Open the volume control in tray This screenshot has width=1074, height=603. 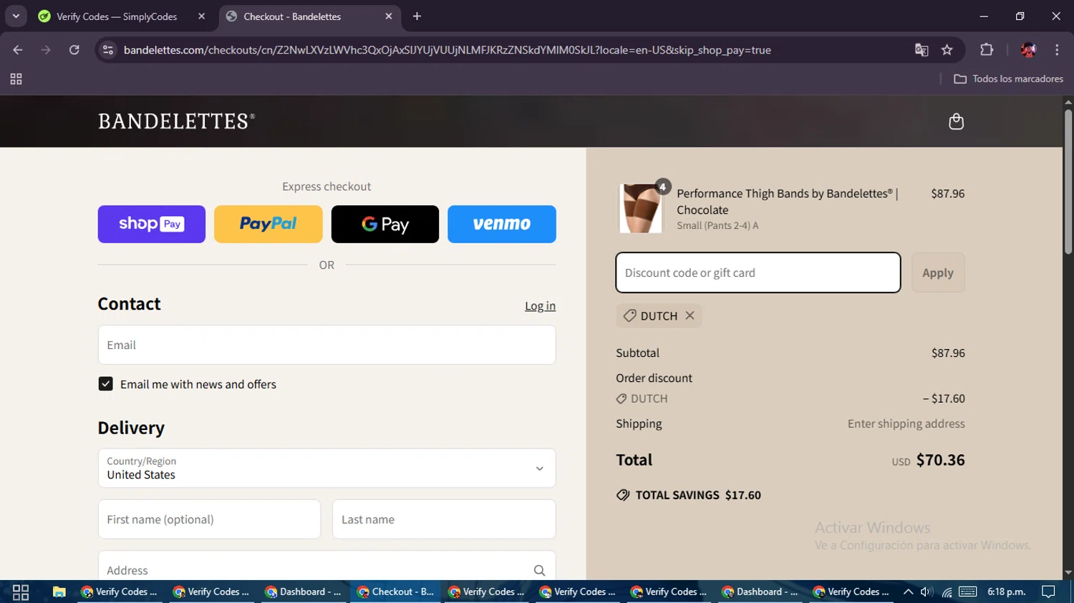point(927,592)
